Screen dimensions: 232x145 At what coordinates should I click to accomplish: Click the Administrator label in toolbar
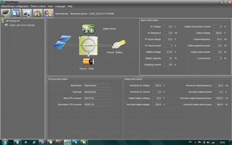click(x=62, y=14)
